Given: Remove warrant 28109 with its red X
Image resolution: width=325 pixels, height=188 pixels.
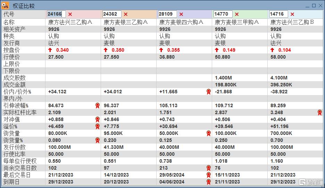Looking at the screenshot, I should click(x=181, y=14).
